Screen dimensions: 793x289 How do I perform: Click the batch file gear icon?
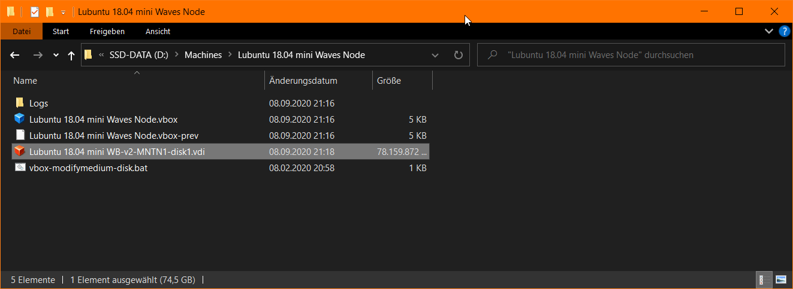(20, 168)
